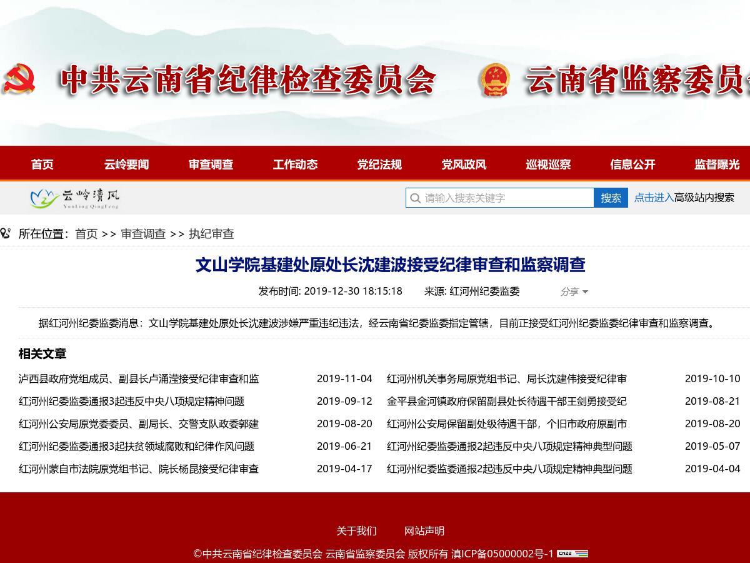Click the location pin icon beside 所在位置

[6, 234]
